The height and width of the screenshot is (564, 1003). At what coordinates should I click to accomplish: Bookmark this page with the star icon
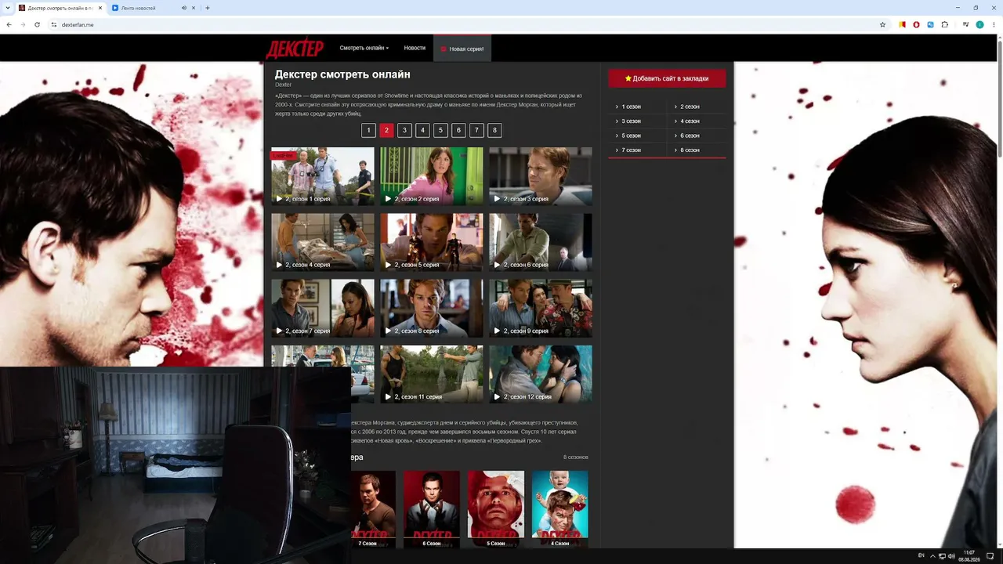pos(882,24)
